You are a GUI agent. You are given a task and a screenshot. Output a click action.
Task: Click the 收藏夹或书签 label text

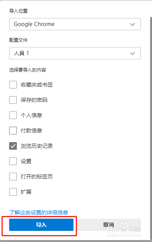[37, 85]
